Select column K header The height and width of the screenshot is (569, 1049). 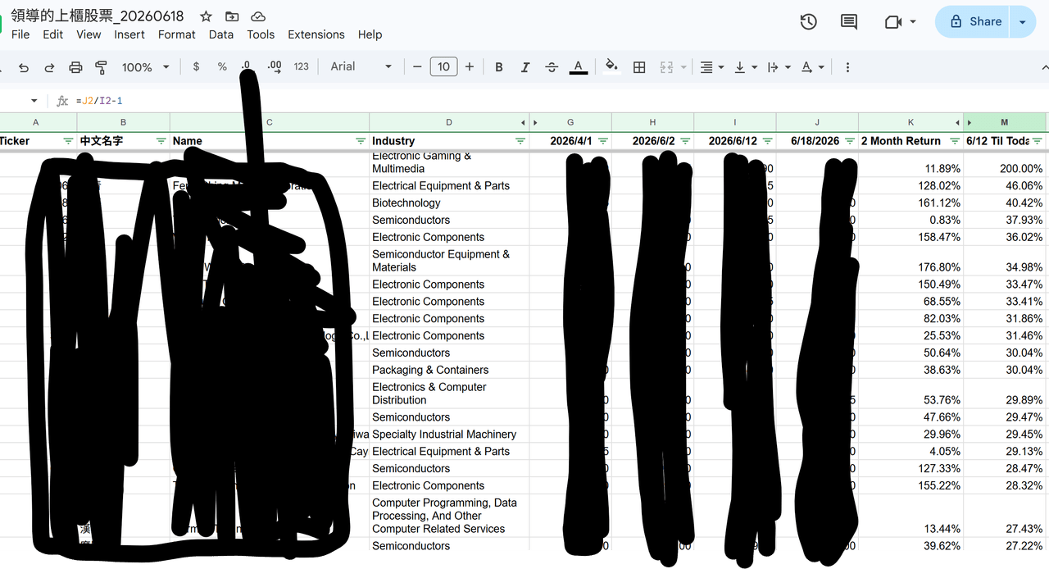click(910, 123)
